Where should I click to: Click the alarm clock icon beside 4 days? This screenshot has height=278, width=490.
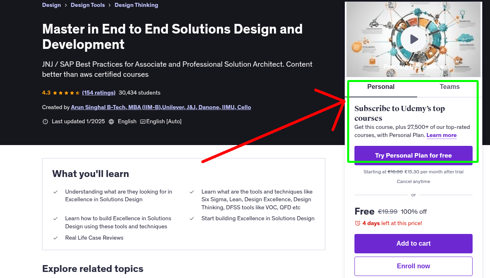[357, 223]
